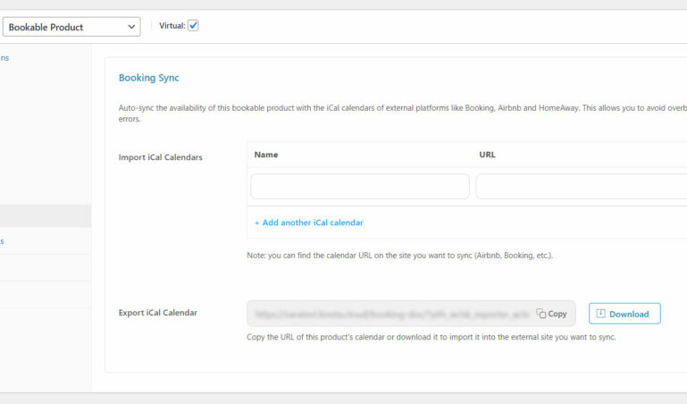Open the Bookable Product type dropdown
This screenshot has width=687, height=404.
(x=71, y=27)
